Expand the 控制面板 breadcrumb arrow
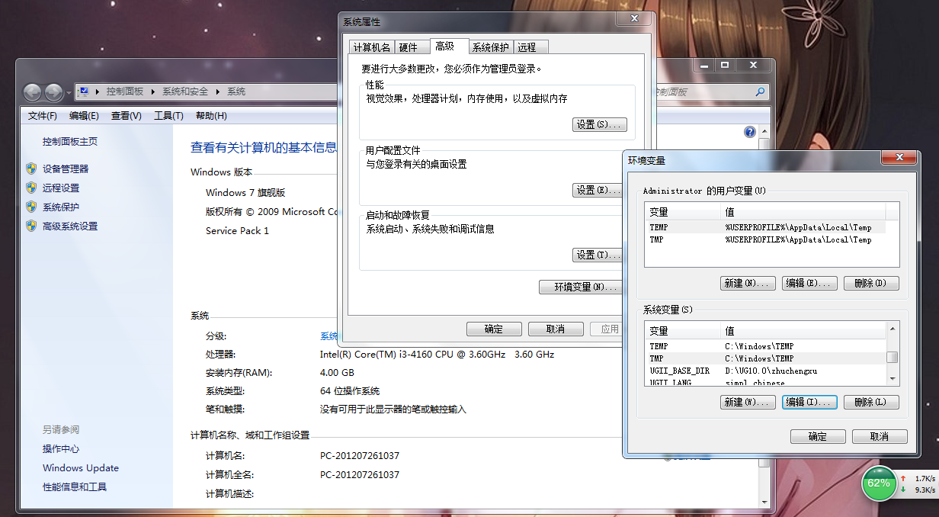The image size is (939, 517). (x=152, y=92)
